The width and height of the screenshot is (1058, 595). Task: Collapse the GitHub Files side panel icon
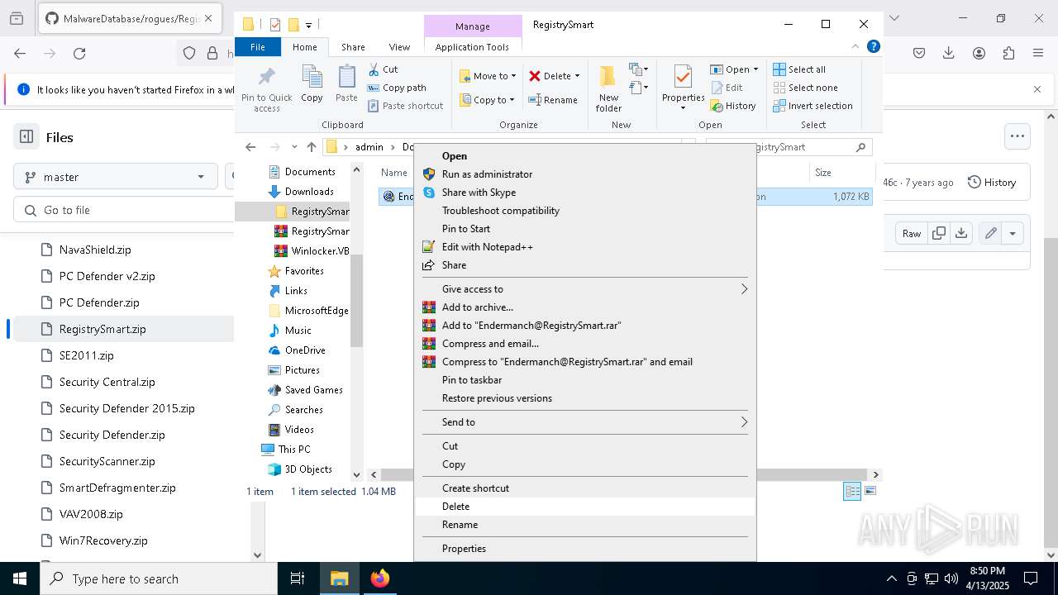pos(26,137)
